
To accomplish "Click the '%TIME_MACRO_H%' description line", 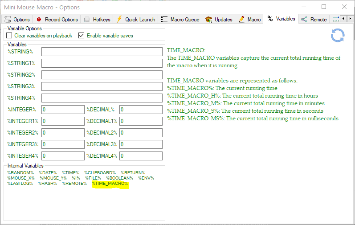I will coord(242,96).
